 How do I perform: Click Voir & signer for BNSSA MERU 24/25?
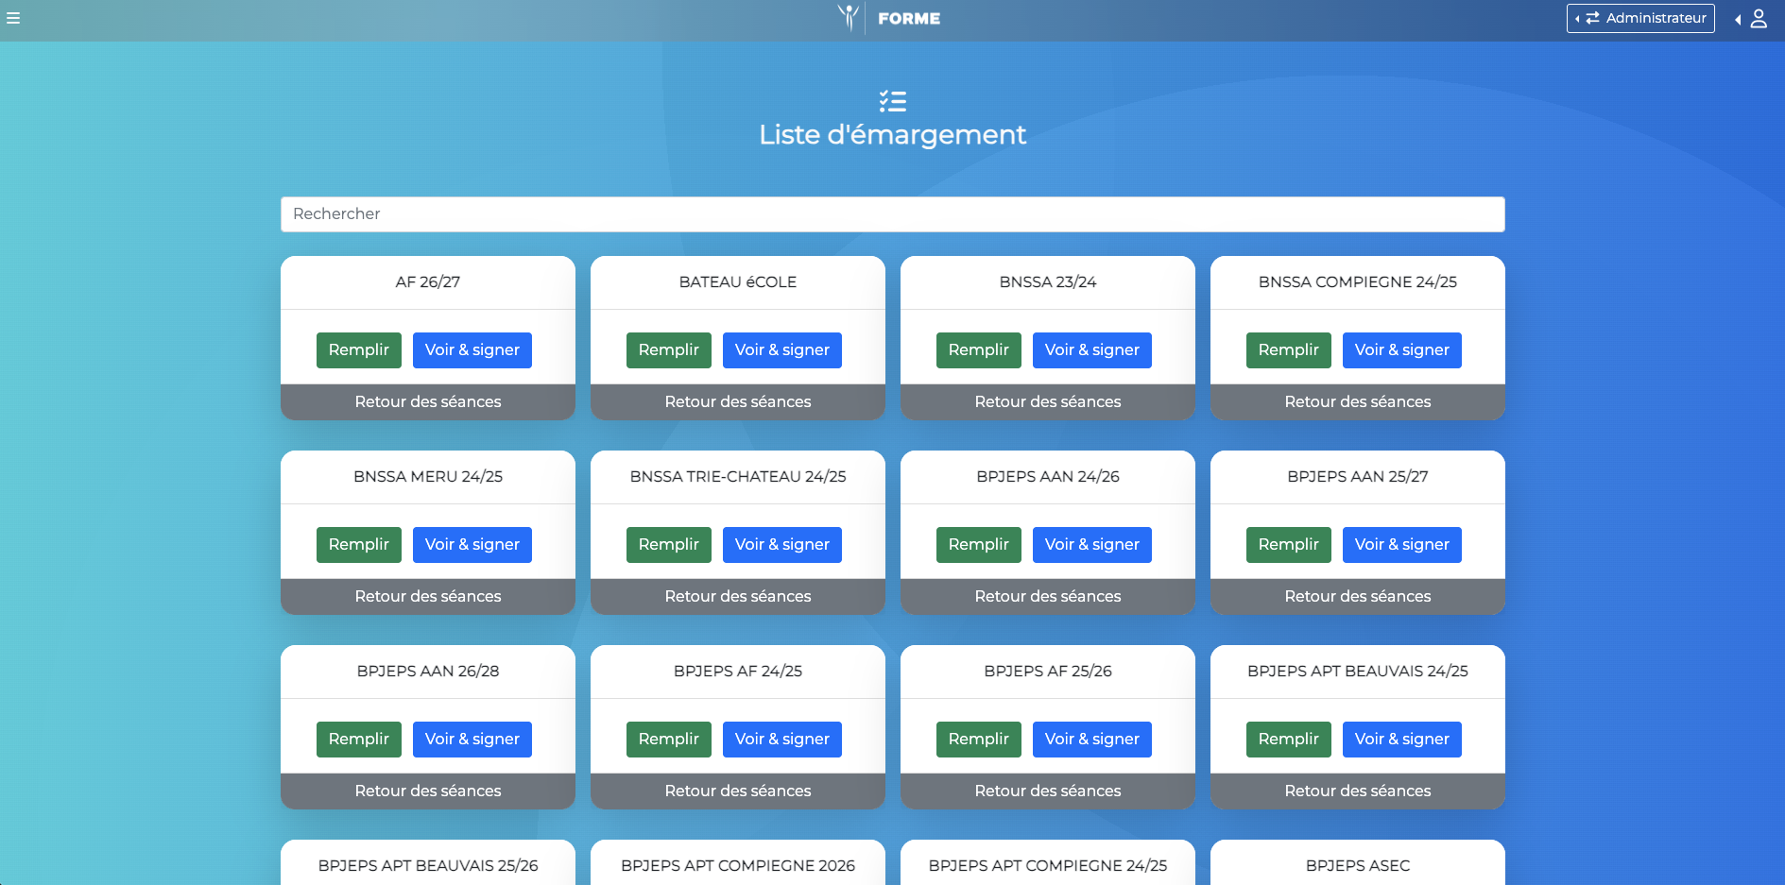[472, 545]
